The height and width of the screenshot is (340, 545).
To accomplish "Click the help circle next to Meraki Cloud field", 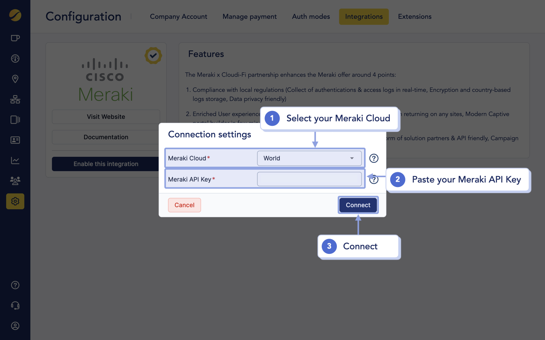I will [x=374, y=158].
